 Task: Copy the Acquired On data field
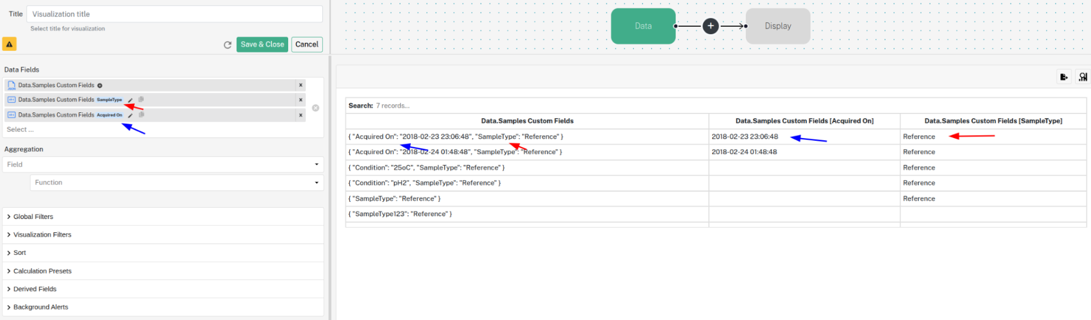click(141, 115)
